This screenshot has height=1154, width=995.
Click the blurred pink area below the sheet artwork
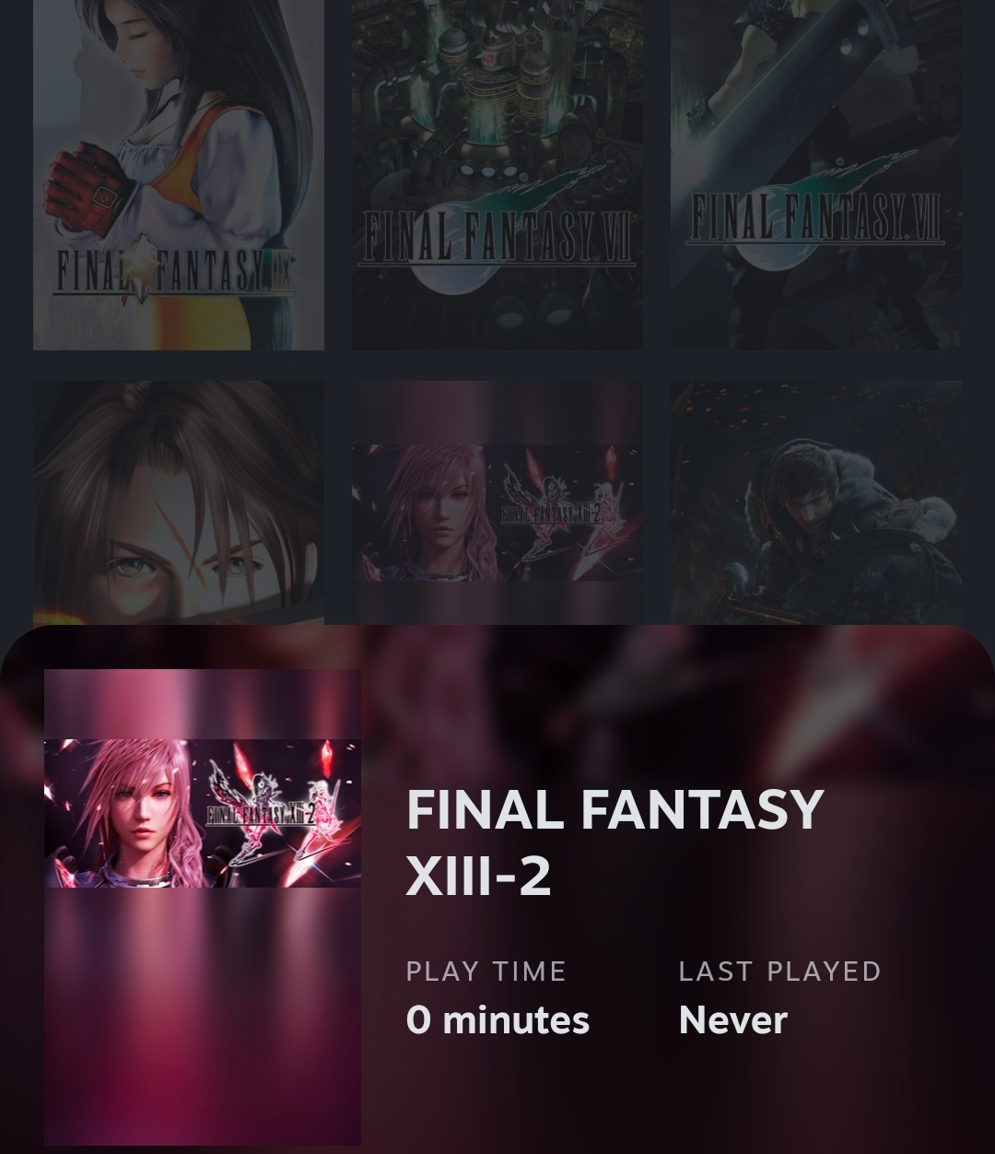click(203, 1016)
